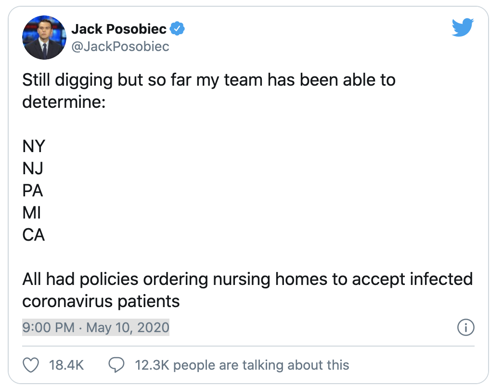The image size is (490, 387).
Task: Open the tweet info icon
Action: coord(465,327)
